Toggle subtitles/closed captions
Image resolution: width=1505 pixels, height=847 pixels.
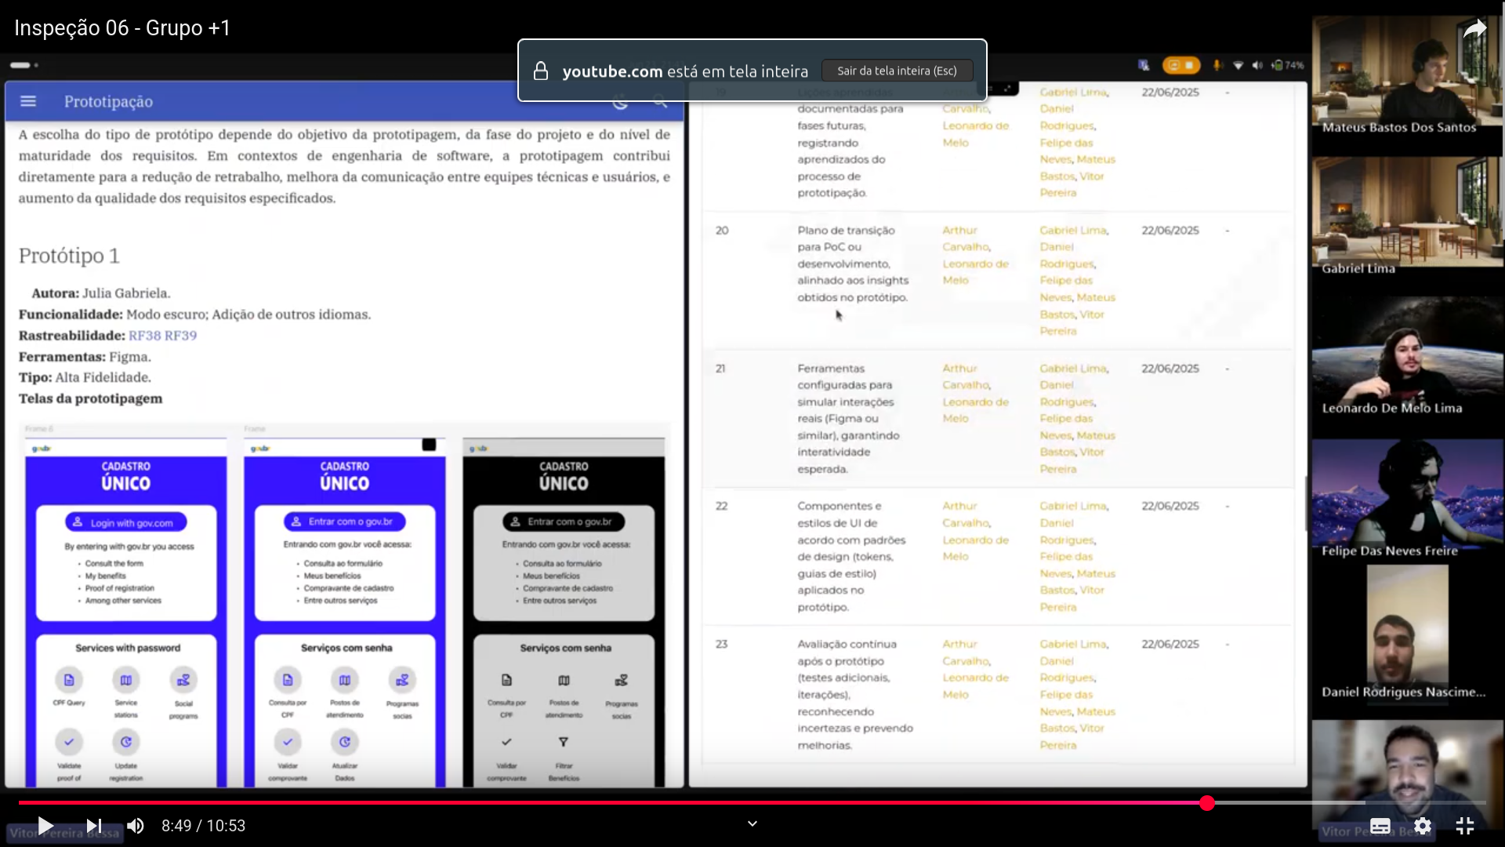tap(1380, 826)
